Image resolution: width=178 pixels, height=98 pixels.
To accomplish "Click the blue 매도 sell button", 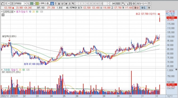I will point(143,8).
